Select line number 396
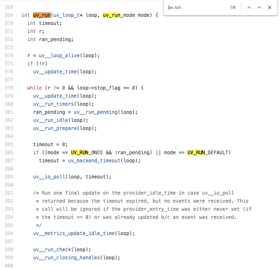The width and height of the screenshot is (280, 269). [x=9, y=233]
